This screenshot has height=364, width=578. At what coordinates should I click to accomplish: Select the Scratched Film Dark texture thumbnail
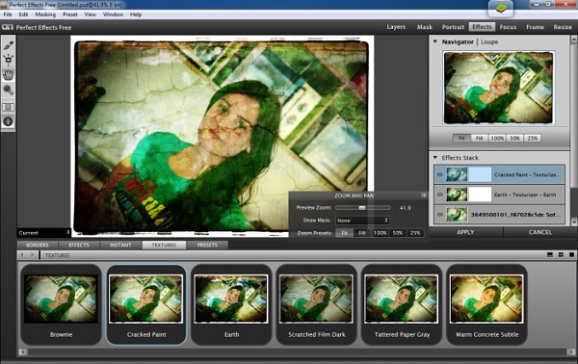(x=317, y=304)
